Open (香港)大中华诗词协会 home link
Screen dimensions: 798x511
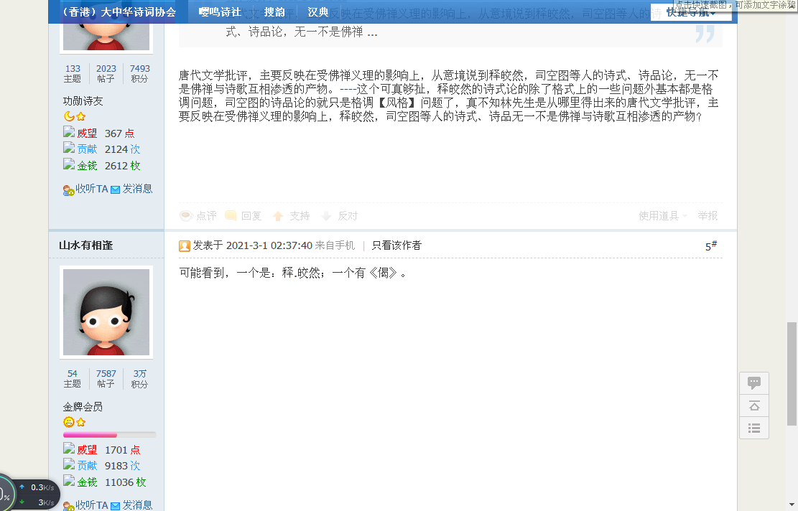click(x=119, y=12)
